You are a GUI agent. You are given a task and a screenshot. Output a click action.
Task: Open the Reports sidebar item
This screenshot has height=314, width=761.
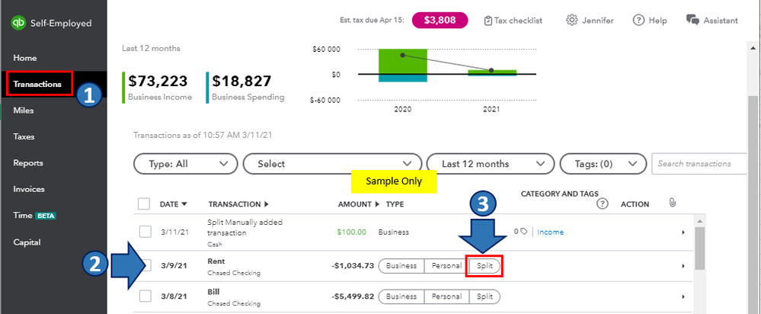[x=28, y=162]
